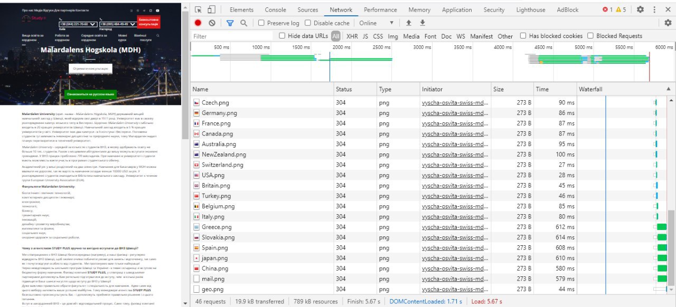Open initiator link for Germany.png row
Image resolution: width=676 pixels, height=307 pixels.
455,113
